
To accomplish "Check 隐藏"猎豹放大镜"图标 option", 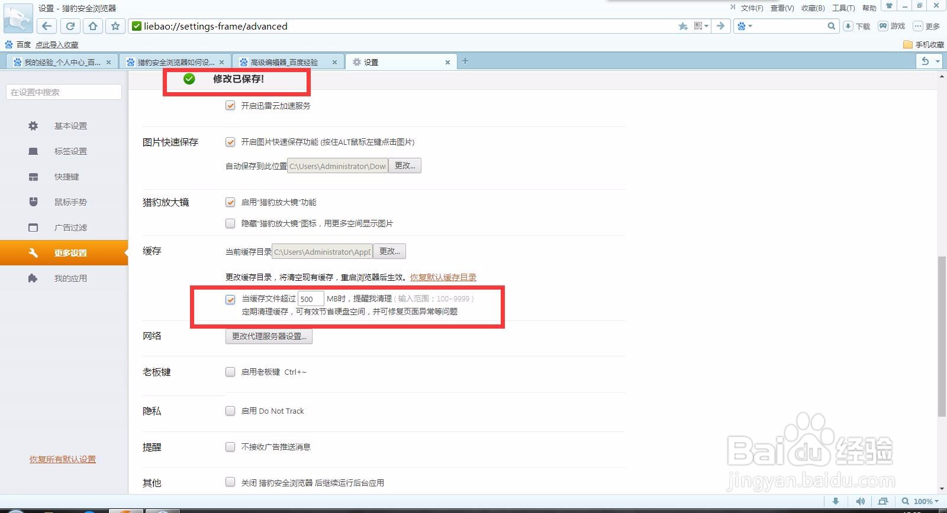I will click(230, 223).
